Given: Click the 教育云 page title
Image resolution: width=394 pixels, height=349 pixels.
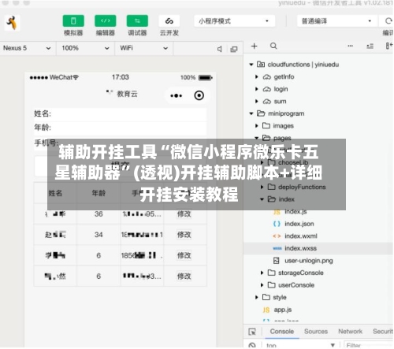Looking at the screenshot, I should click(x=127, y=94).
